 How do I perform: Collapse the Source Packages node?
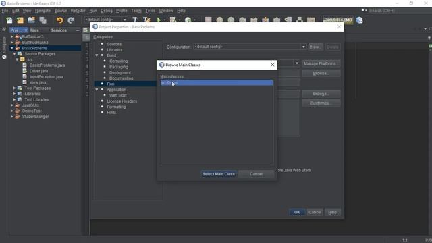tap(14, 54)
